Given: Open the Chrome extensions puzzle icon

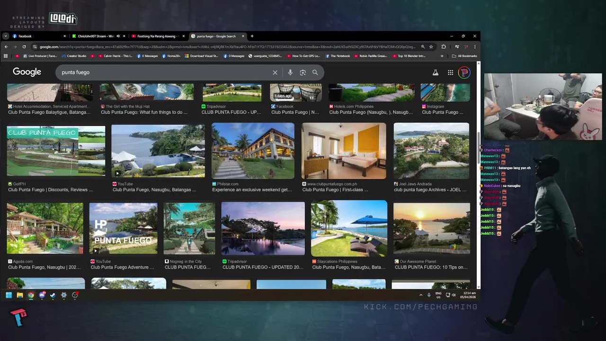Looking at the screenshot, I should [444, 47].
